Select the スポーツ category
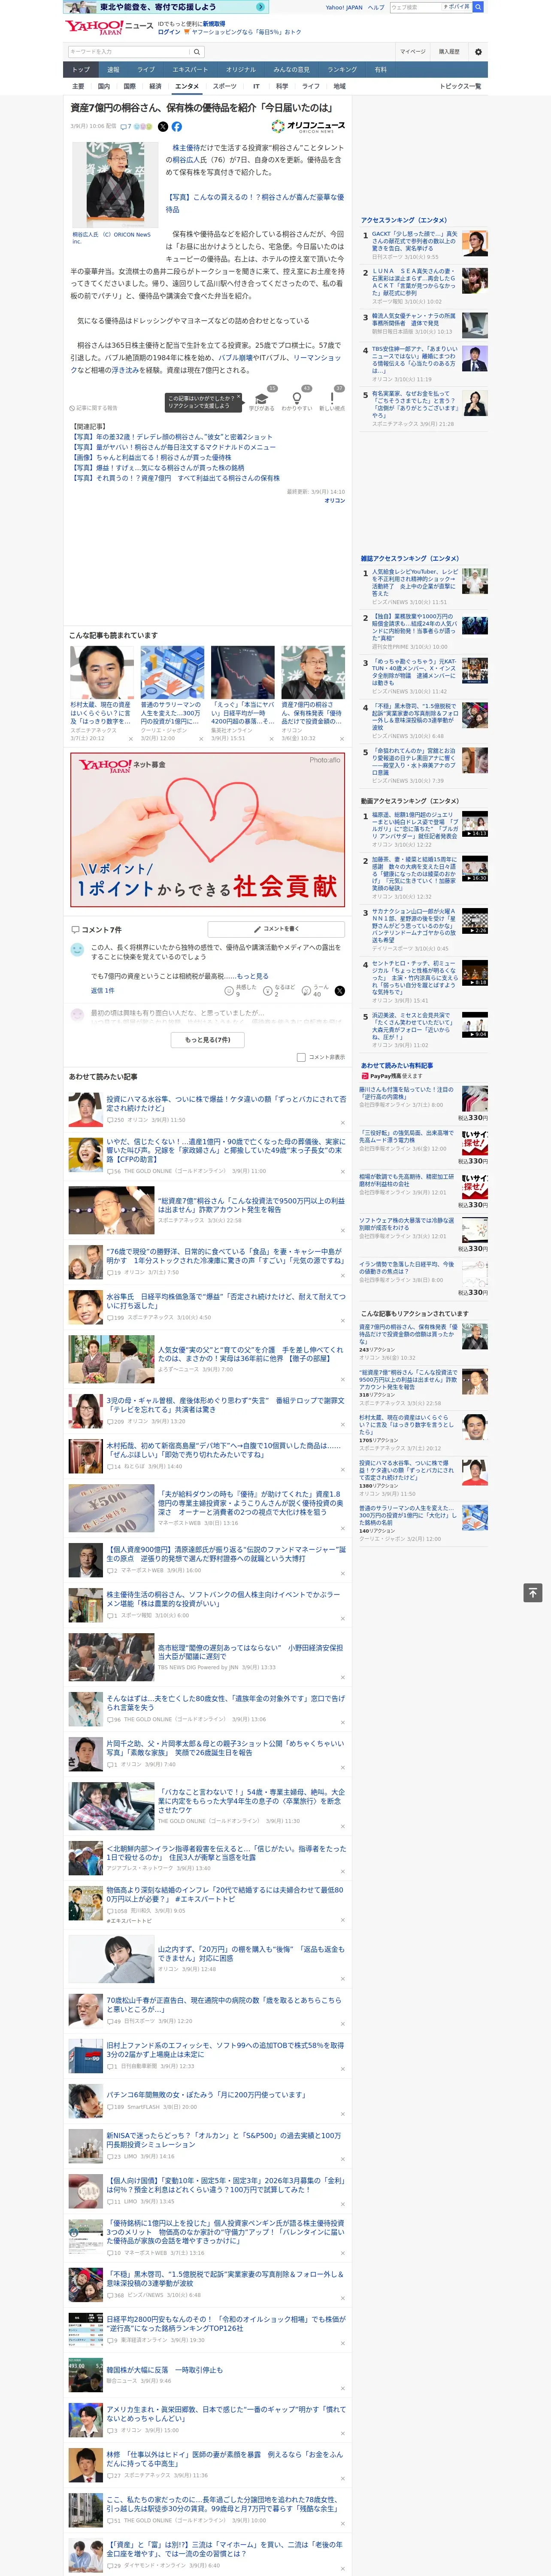Screen dimensions: 551x2576 click(x=225, y=86)
